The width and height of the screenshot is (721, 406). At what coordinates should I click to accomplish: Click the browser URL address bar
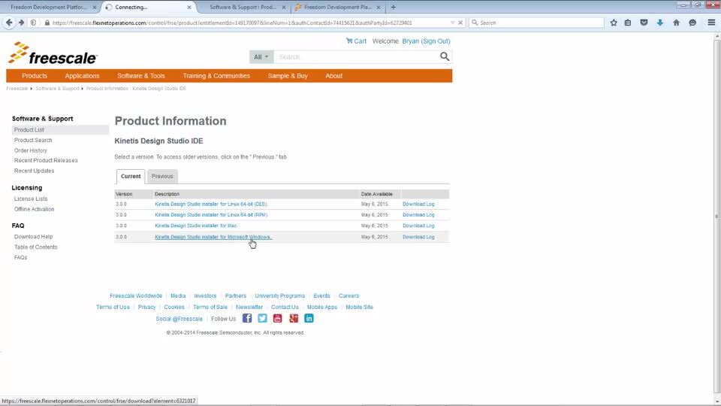(x=249, y=23)
